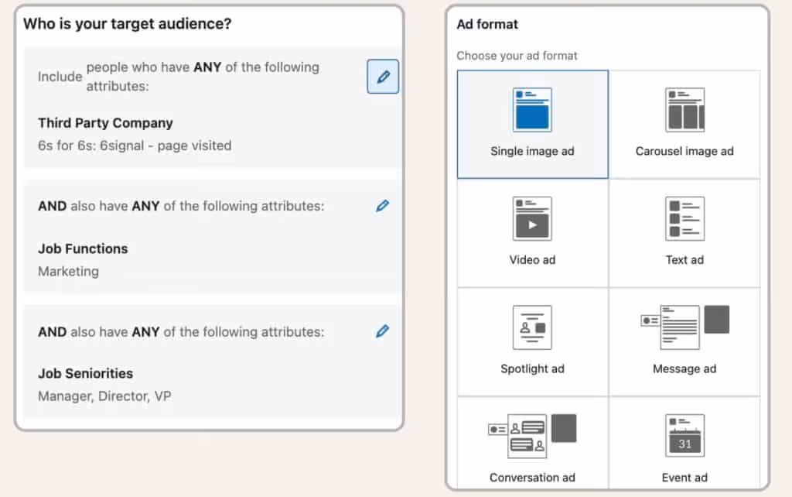The image size is (792, 497).
Task: Pick the Spotlight ad format icon
Action: point(532,327)
